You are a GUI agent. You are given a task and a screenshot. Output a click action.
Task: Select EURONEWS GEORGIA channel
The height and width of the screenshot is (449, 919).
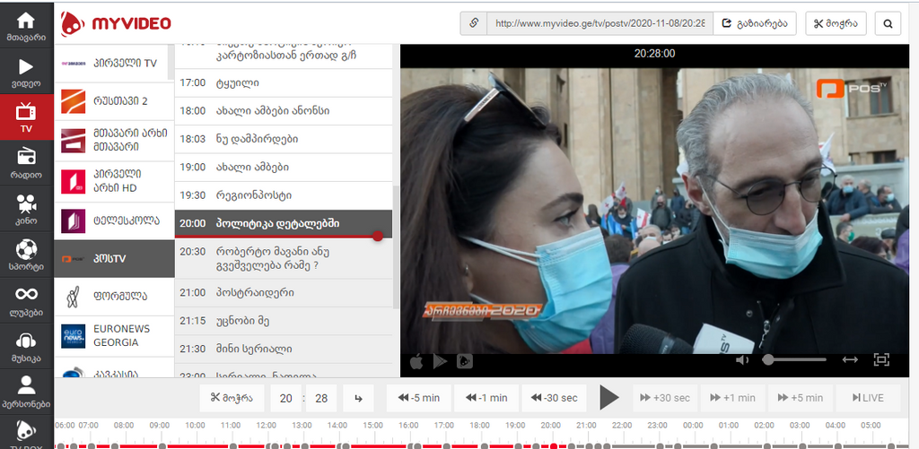coord(114,336)
